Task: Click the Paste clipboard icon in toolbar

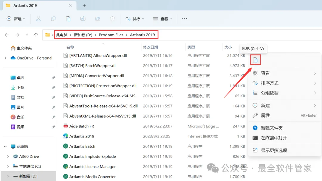Action: (x=68, y=19)
